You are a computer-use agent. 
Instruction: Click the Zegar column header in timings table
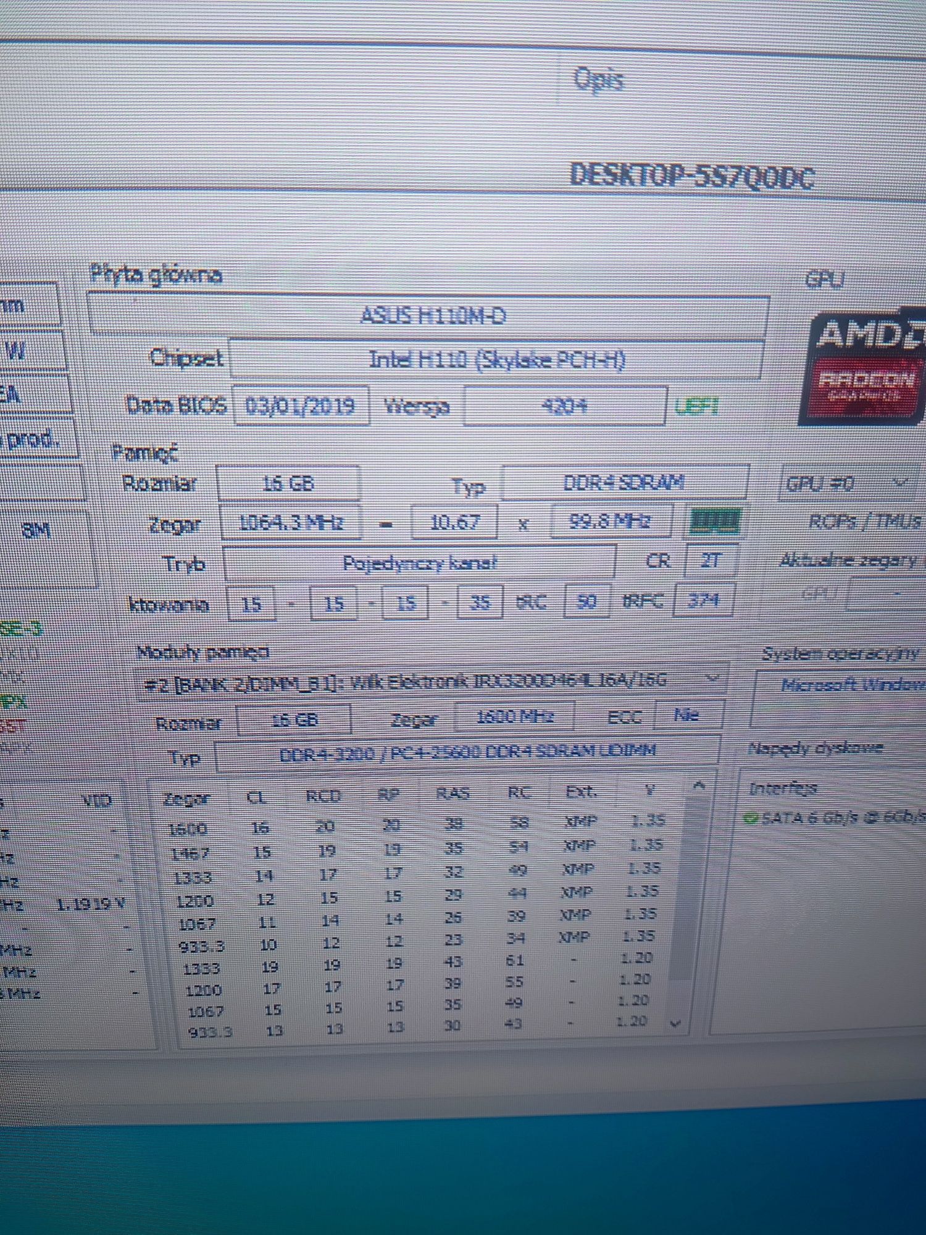click(187, 798)
